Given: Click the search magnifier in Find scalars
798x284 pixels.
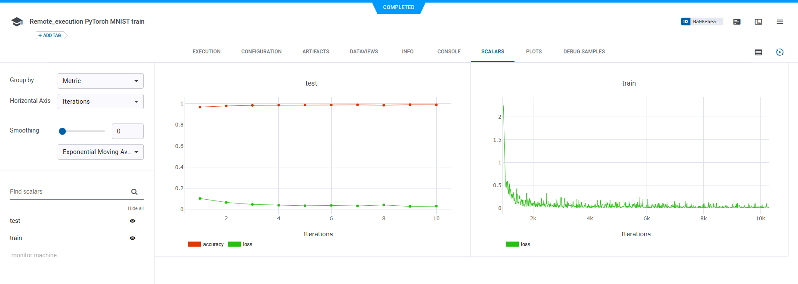Looking at the screenshot, I should tap(134, 192).
